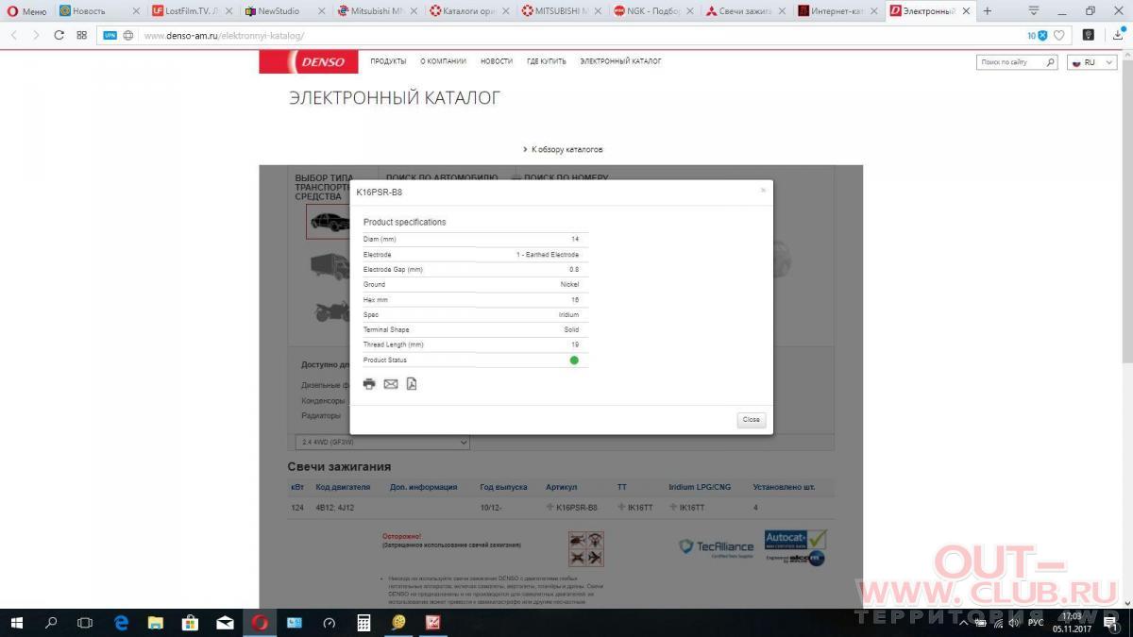Screen dimensions: 1133x637
Task: Open the ad blocker shield counter
Action: click(x=1038, y=35)
